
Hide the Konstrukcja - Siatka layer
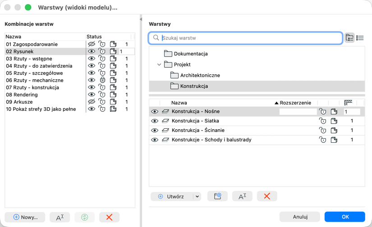pyautogui.click(x=155, y=121)
